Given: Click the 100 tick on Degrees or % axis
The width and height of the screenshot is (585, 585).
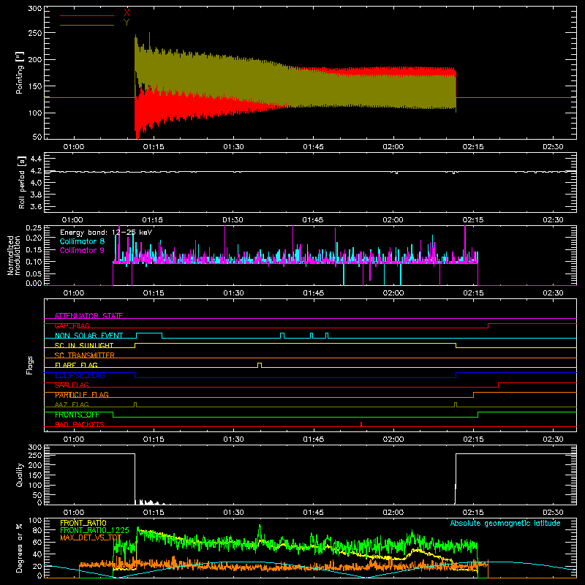Looking at the screenshot, I should pyautogui.click(x=35, y=520).
